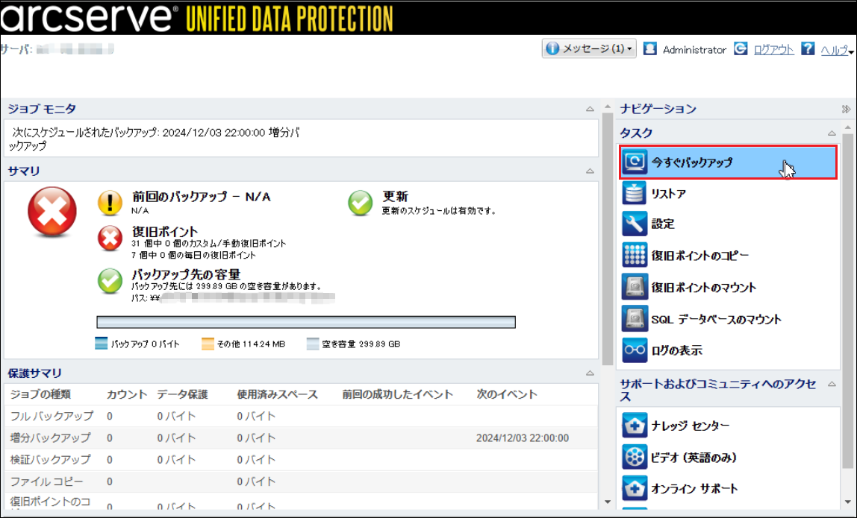Image resolution: width=857 pixels, height=518 pixels.
Task: Click the main panel vertical scrollbar
Action: (x=608, y=239)
